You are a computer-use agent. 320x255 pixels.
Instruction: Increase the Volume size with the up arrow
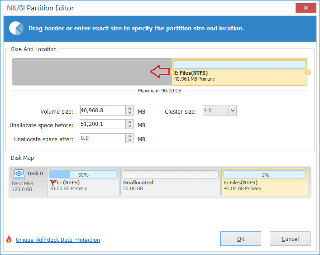[129, 108]
